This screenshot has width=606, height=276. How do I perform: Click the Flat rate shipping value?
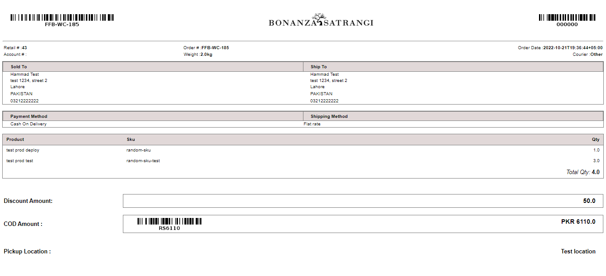(312, 124)
